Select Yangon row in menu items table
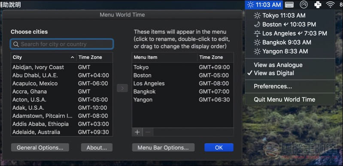343x166 pixels. click(182, 100)
